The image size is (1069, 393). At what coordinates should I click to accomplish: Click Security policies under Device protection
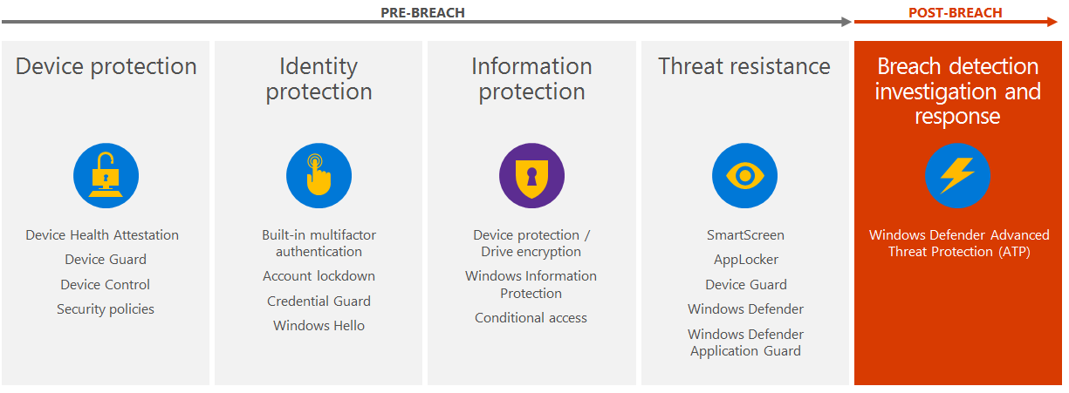click(x=106, y=309)
